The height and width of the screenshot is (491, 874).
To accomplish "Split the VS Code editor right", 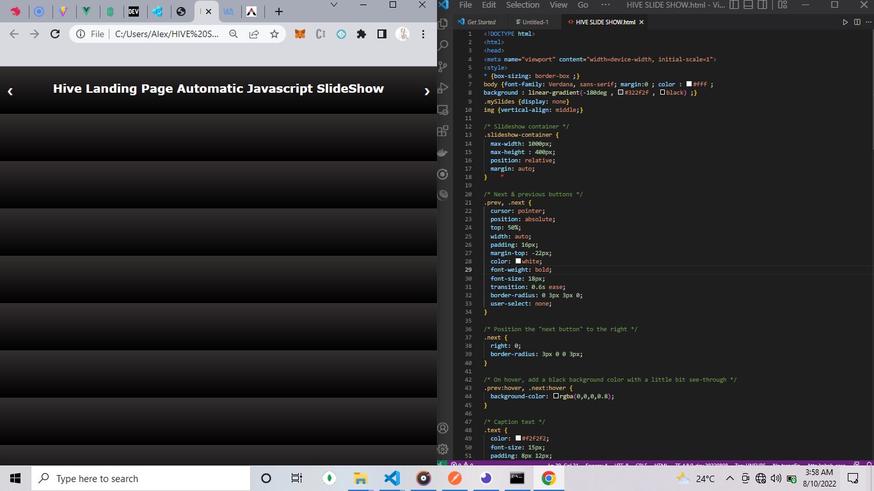I will 857,22.
